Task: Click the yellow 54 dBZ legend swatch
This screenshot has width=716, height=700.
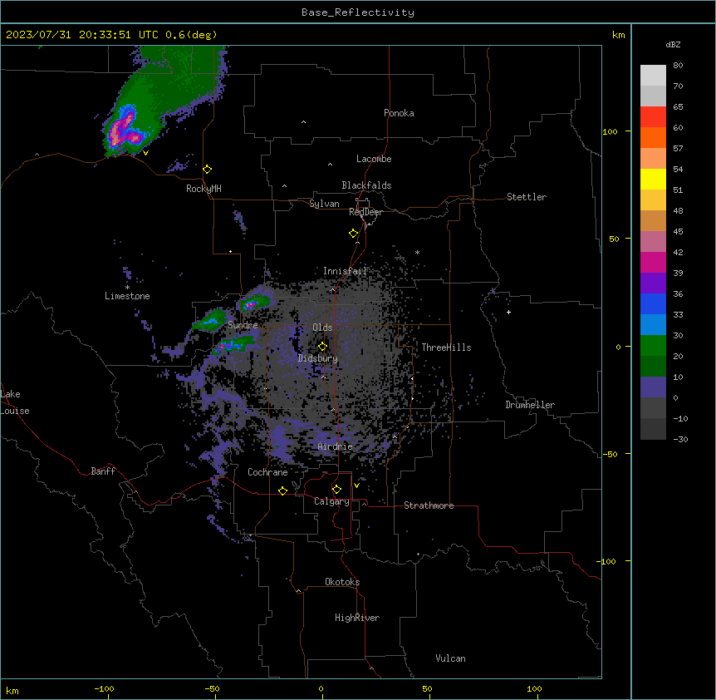Action: 653,179
